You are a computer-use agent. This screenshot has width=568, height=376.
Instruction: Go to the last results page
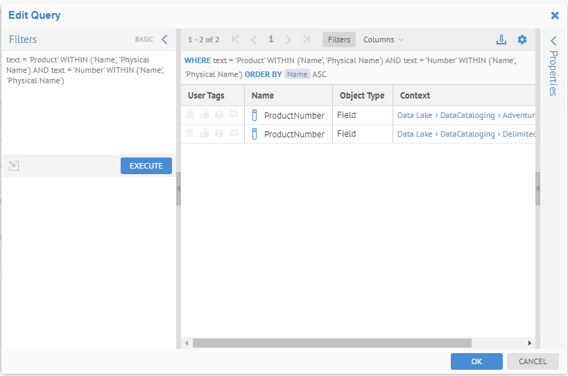tap(307, 40)
